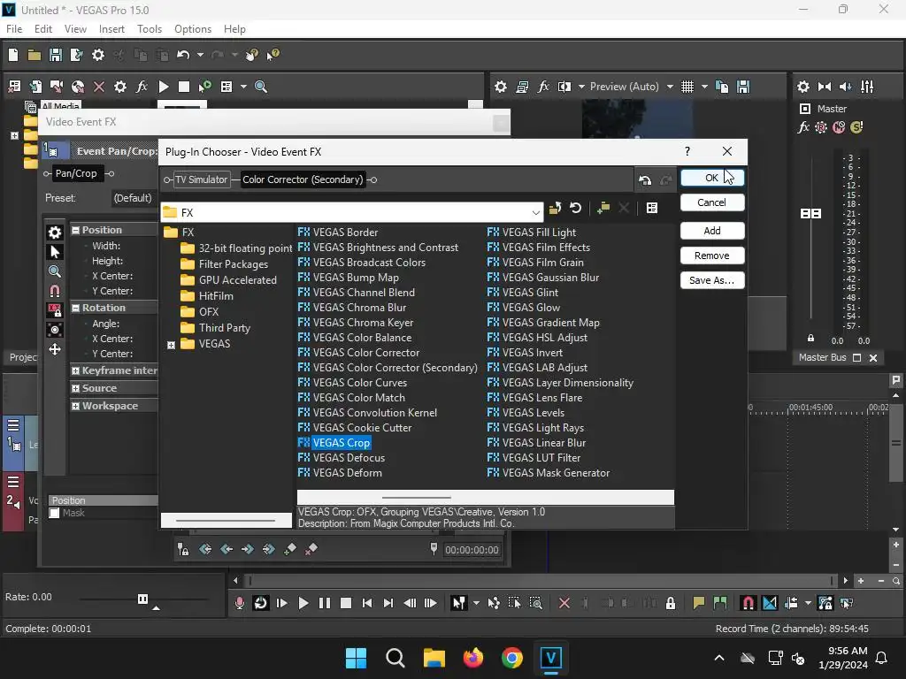Image resolution: width=906 pixels, height=679 pixels.
Task: Search media with the magnifier icon
Action: [x=261, y=87]
